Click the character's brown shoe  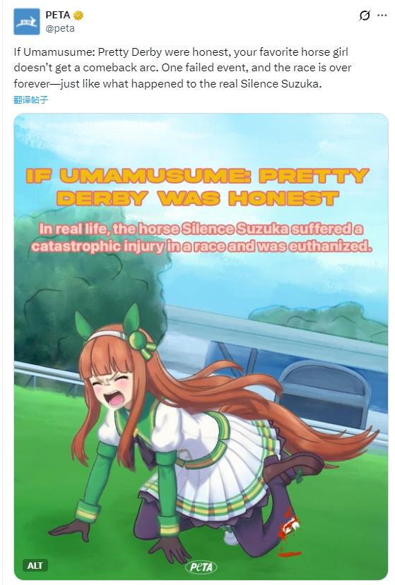[293, 466]
